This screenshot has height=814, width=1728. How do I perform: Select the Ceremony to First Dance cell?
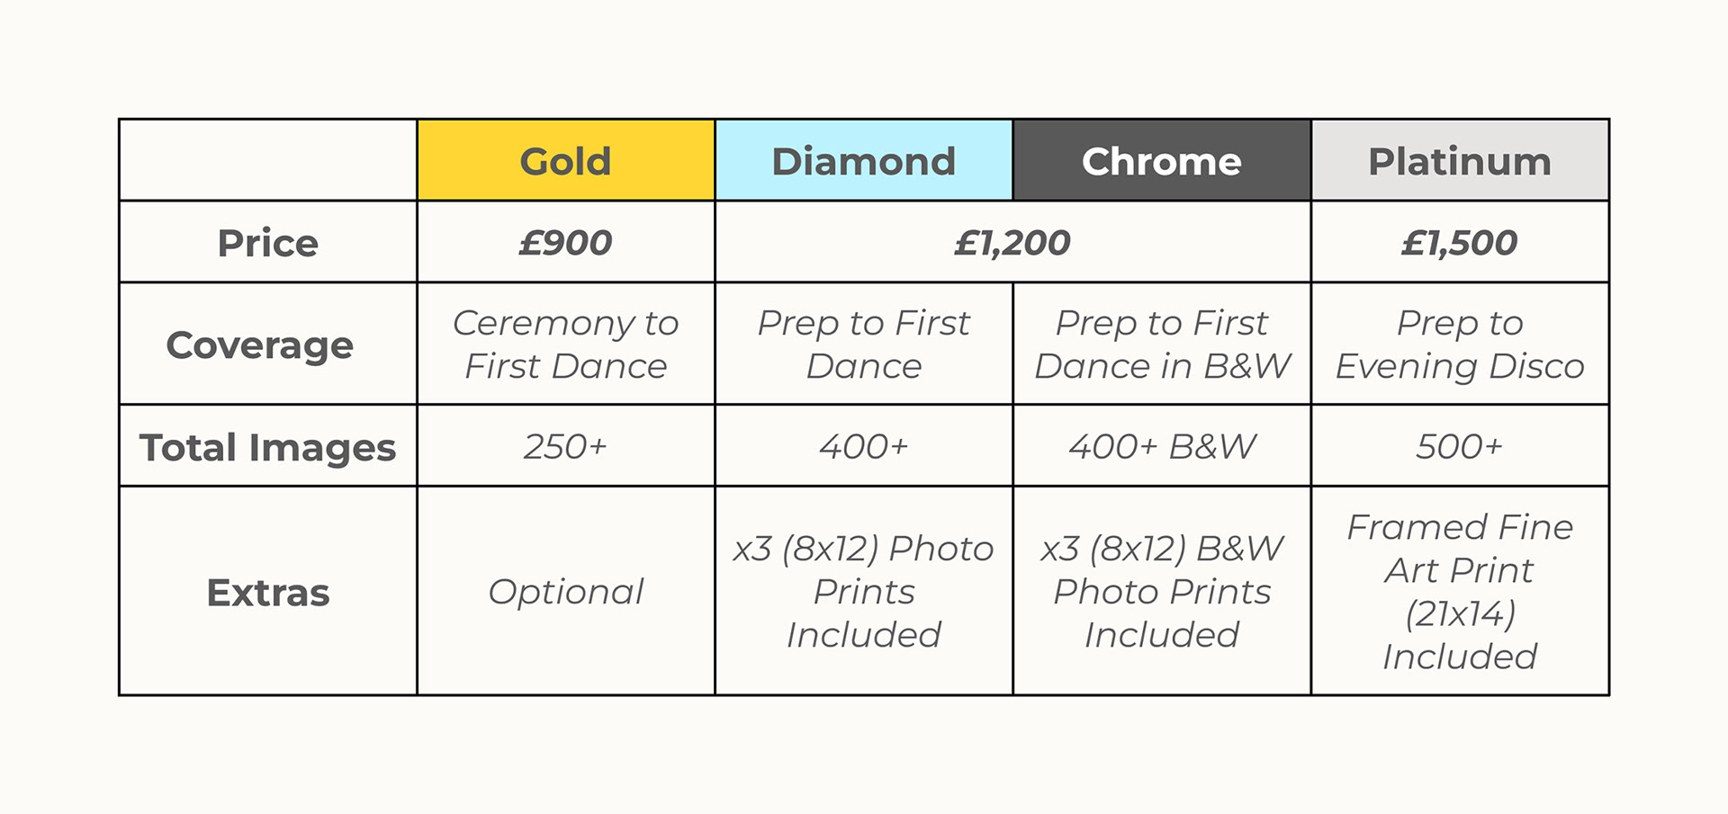[565, 344]
